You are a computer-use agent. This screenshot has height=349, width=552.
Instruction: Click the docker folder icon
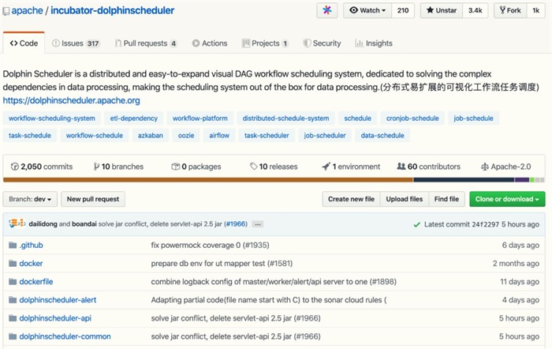click(x=12, y=263)
